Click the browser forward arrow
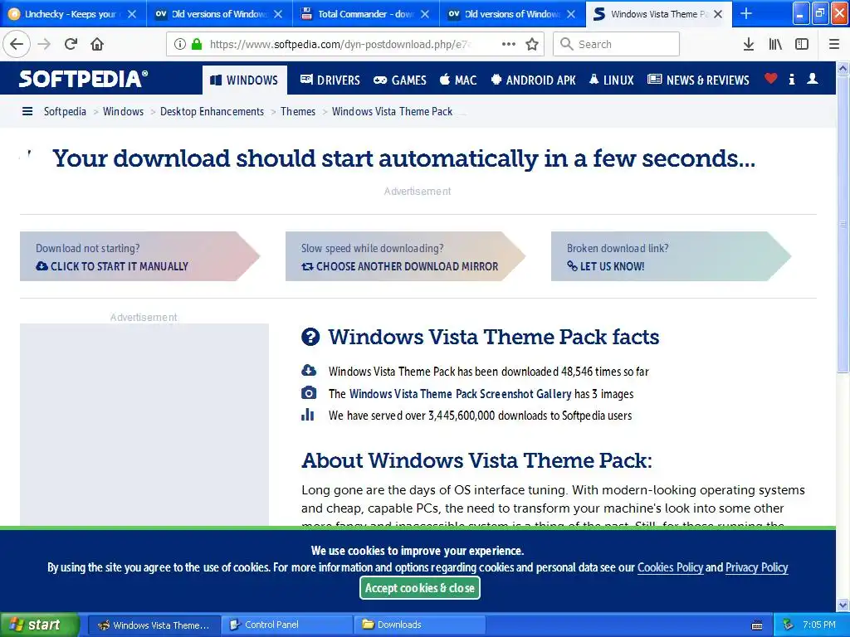Viewport: 850px width, 637px height. click(45, 44)
